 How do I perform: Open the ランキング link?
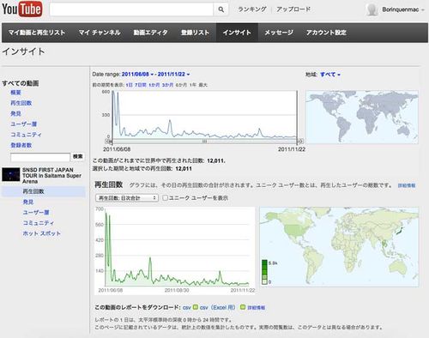click(252, 9)
